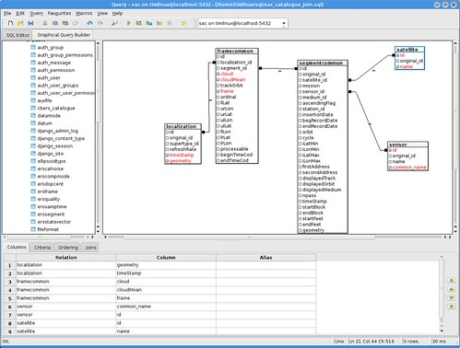This screenshot has height=348, width=460.
Task: Click the table icon beside ellipsoidtype
Action: coord(33,161)
